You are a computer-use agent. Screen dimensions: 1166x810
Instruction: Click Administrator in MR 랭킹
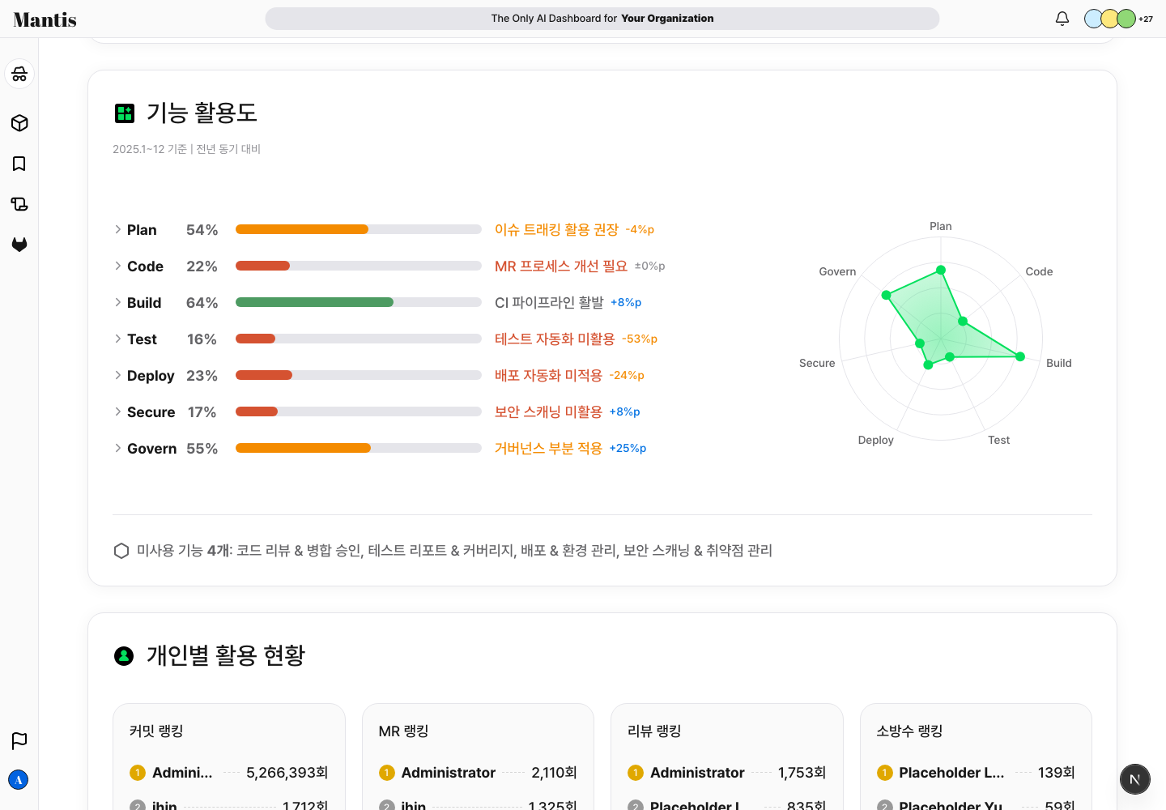(449, 773)
